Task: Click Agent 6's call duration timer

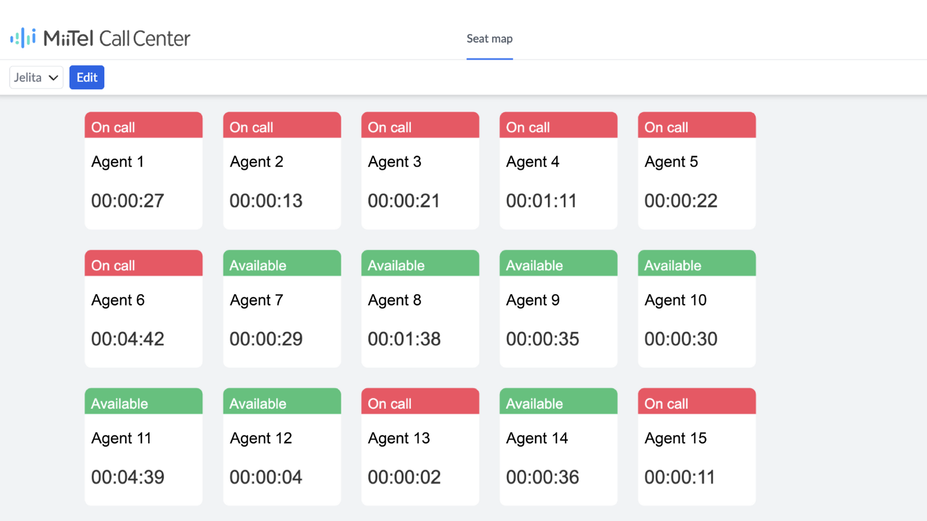Action: coord(127,339)
